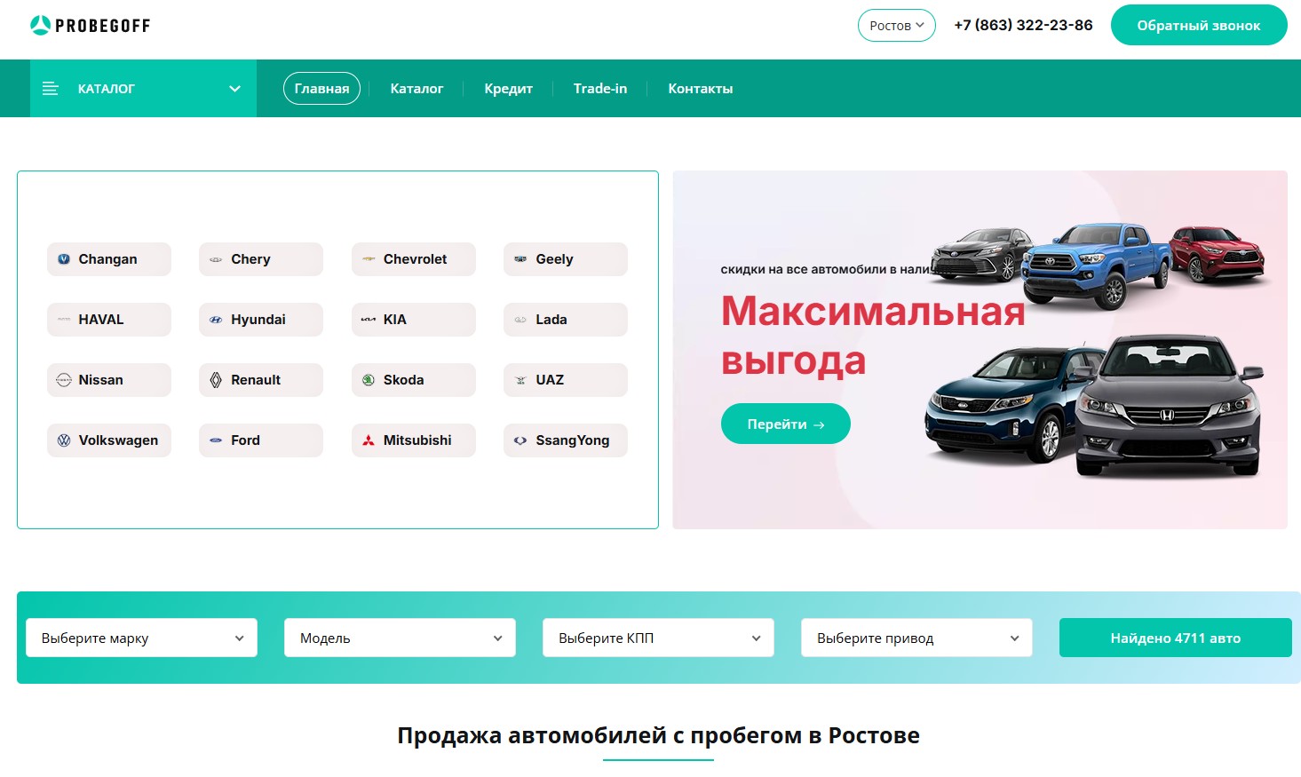Click the Ford oval logo icon
1301x777 pixels.
click(x=216, y=440)
